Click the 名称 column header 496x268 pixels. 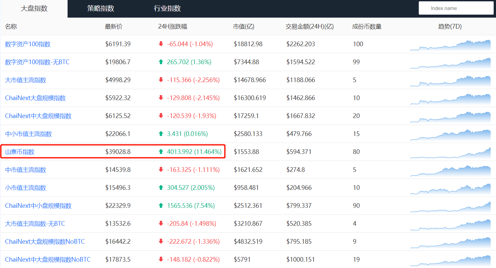coord(11,27)
